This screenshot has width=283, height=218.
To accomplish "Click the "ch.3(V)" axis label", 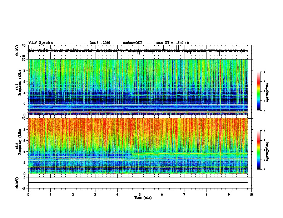I will point(17,183).
